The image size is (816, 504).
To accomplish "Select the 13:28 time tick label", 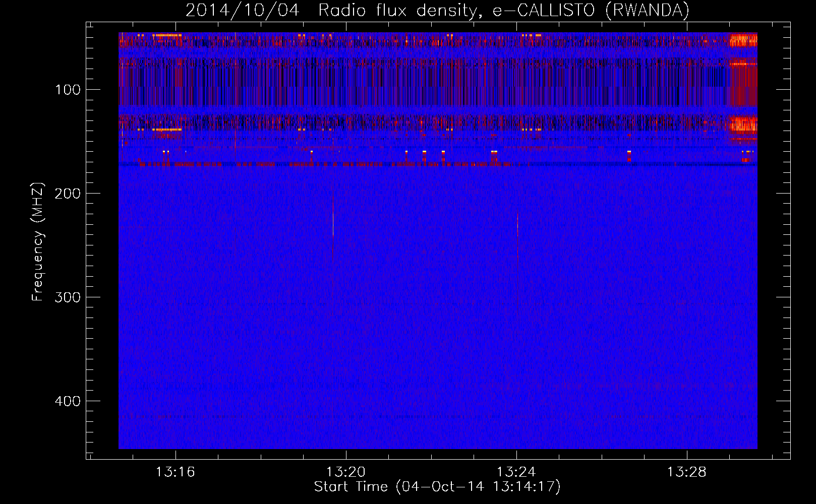I will (686, 472).
